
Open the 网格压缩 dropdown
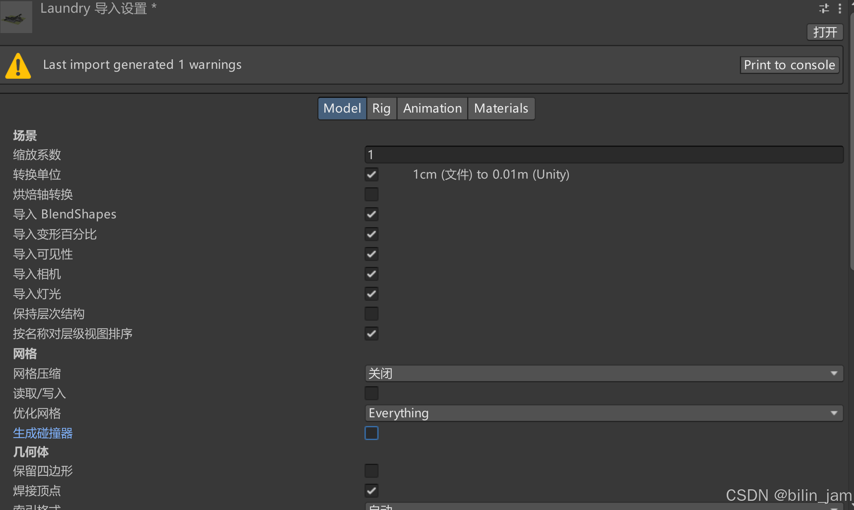pos(604,374)
